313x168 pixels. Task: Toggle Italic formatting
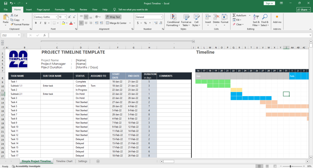click(x=40, y=23)
